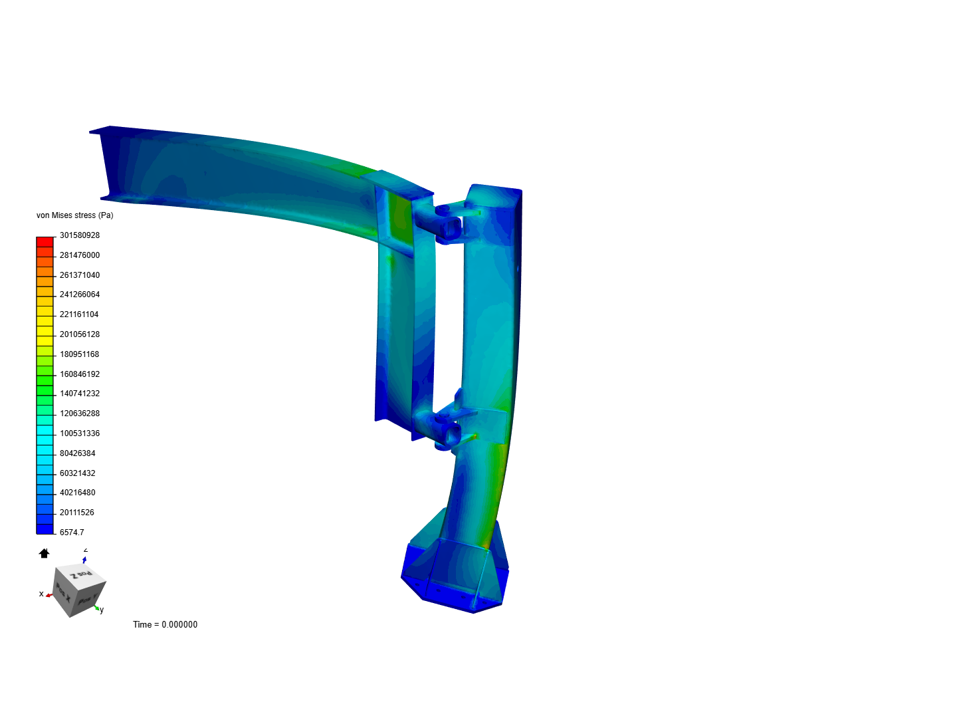Click the y axis letter label
Image resolution: width=957 pixels, height=718 pixels.
tap(102, 610)
